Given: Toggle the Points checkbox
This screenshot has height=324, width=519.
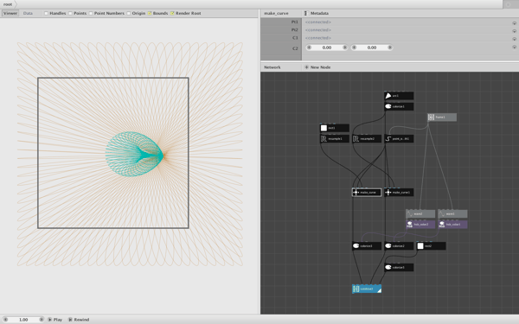Looking at the screenshot, I should [x=70, y=13].
